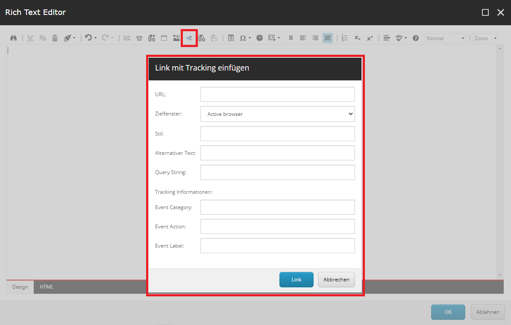Focus the Event Category text field
Image resolution: width=511 pixels, height=325 pixels.
point(277,207)
